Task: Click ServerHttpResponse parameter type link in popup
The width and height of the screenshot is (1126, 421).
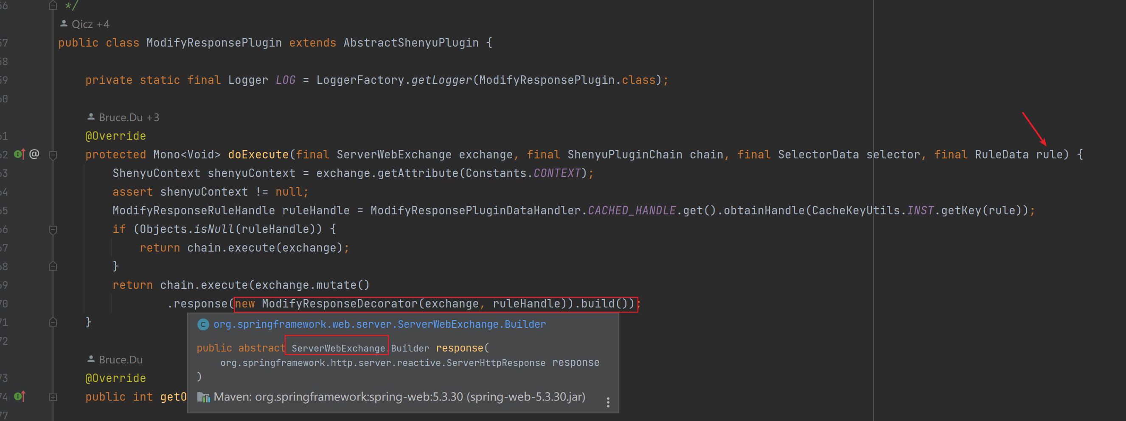Action: pos(383,363)
